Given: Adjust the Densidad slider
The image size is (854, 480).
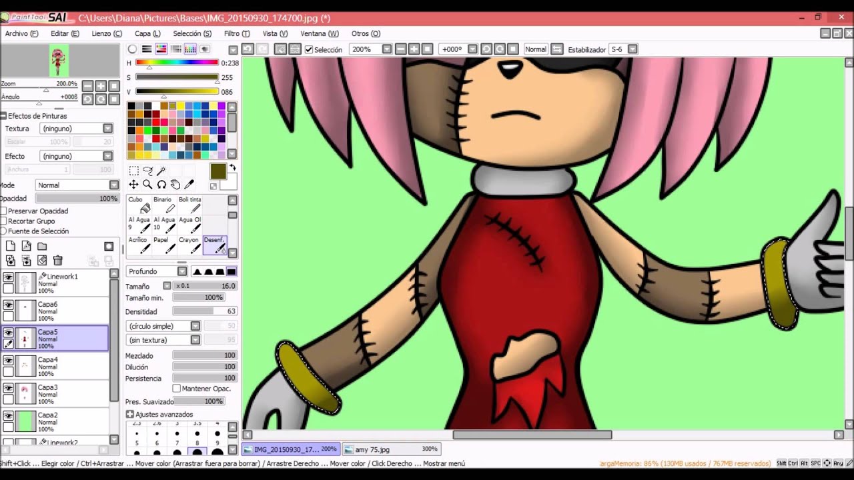Looking at the screenshot, I should point(205,311).
